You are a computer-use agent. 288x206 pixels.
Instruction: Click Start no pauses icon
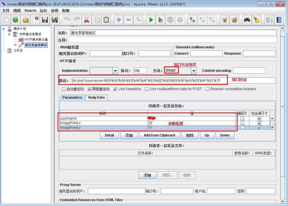click(161, 20)
